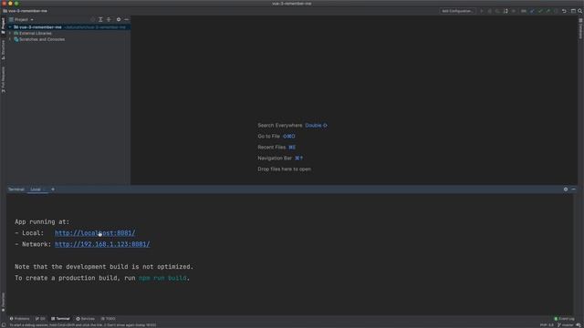584x328 pixels.
Task: Click the vue-3-remember-me breadcrumb at top left
Action: click(x=26, y=11)
